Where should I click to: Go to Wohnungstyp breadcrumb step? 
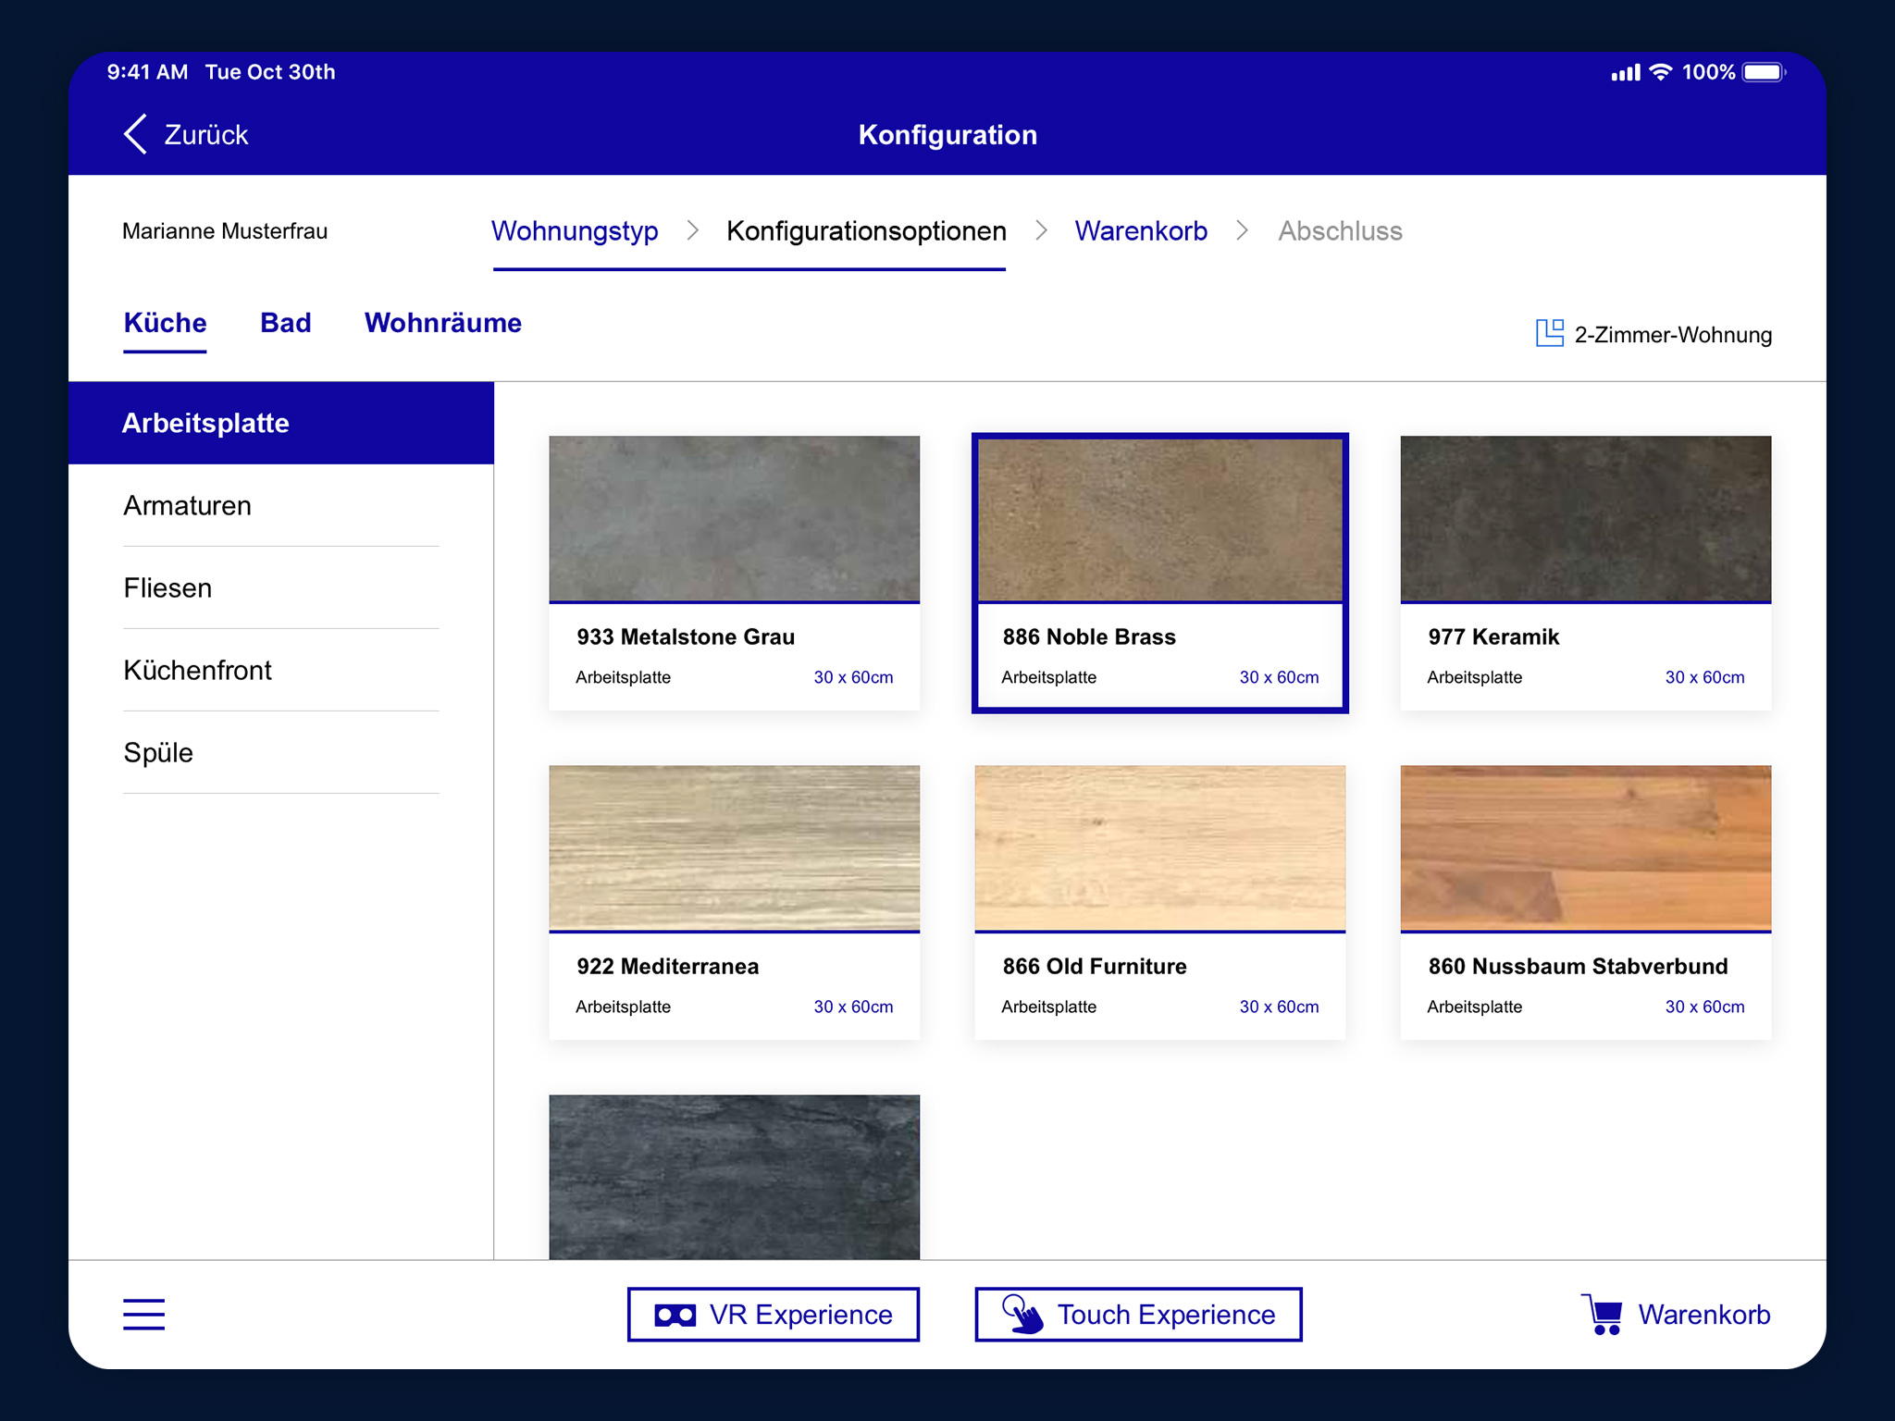tap(575, 230)
